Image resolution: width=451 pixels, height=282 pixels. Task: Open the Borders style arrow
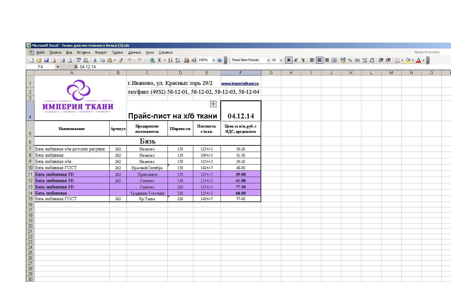(402, 60)
